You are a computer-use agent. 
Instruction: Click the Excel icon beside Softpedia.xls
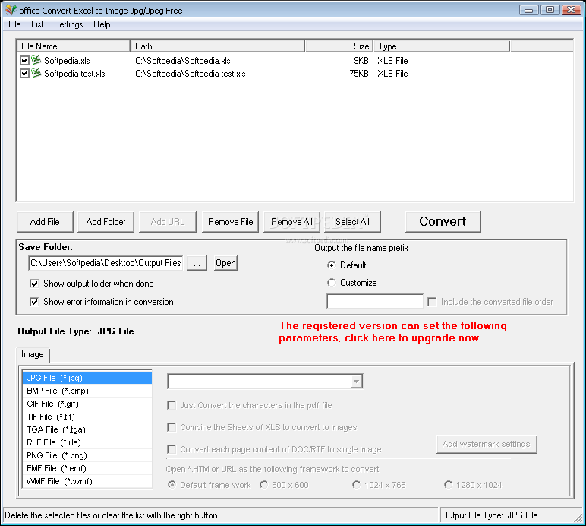(x=36, y=60)
